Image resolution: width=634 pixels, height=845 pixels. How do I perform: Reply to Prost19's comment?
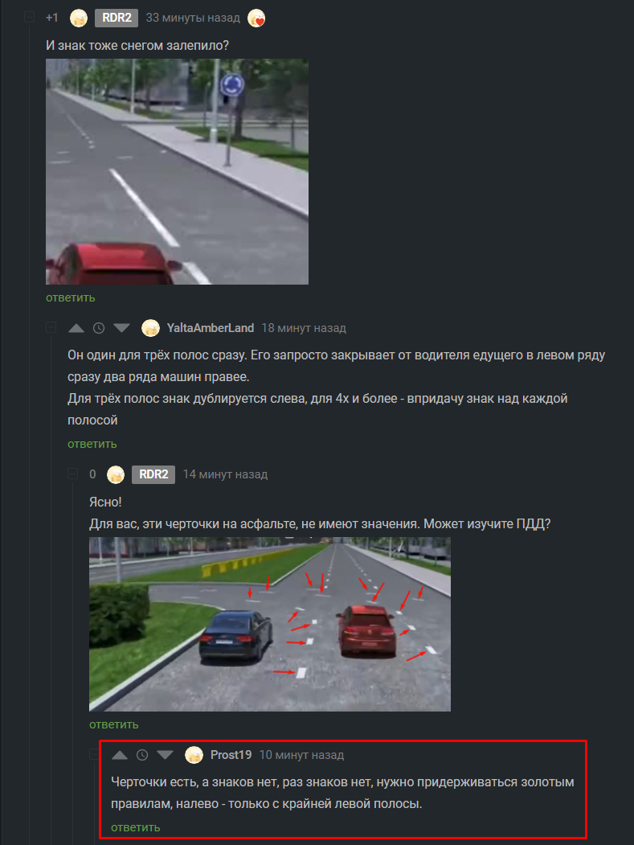pos(136,827)
